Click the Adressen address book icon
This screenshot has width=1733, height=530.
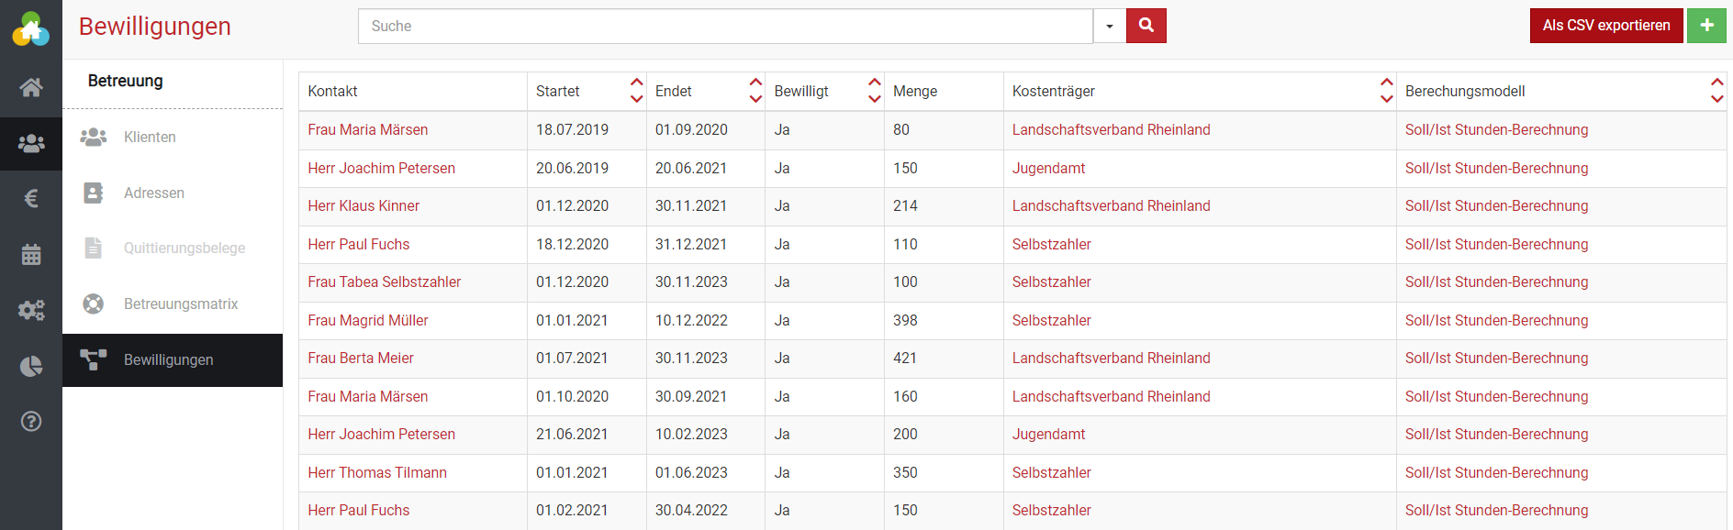point(94,193)
